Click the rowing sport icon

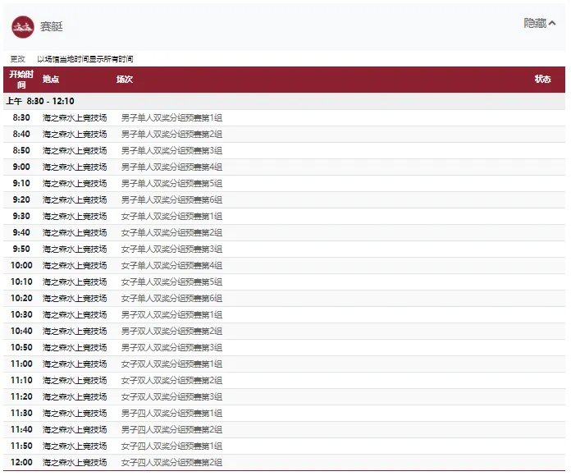(x=23, y=26)
